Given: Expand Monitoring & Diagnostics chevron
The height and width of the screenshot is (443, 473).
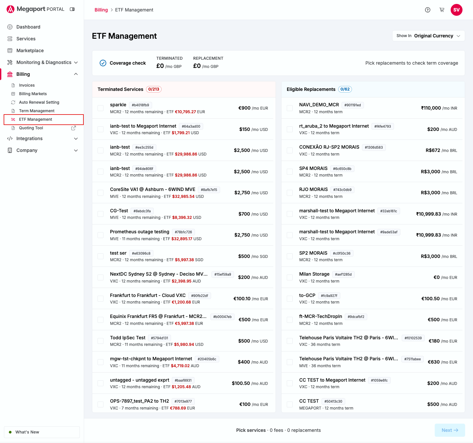Looking at the screenshot, I should pos(76,62).
